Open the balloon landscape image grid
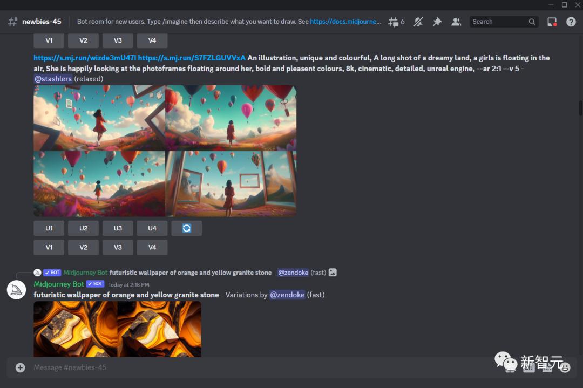Image resolution: width=583 pixels, height=388 pixels. coord(165,151)
